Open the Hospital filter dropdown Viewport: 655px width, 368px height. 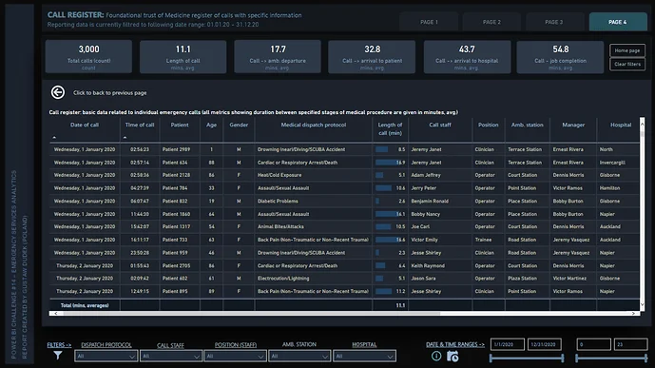pos(364,356)
